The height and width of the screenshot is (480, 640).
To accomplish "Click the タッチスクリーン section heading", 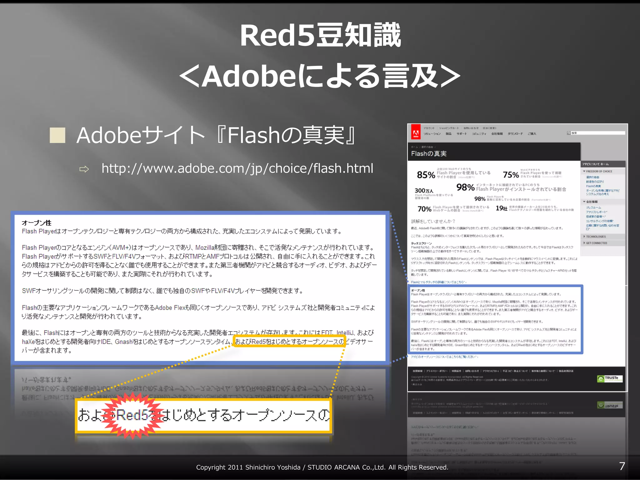I will click(421, 243).
